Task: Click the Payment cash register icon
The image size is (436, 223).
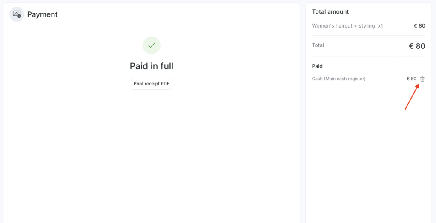Action: tap(17, 14)
